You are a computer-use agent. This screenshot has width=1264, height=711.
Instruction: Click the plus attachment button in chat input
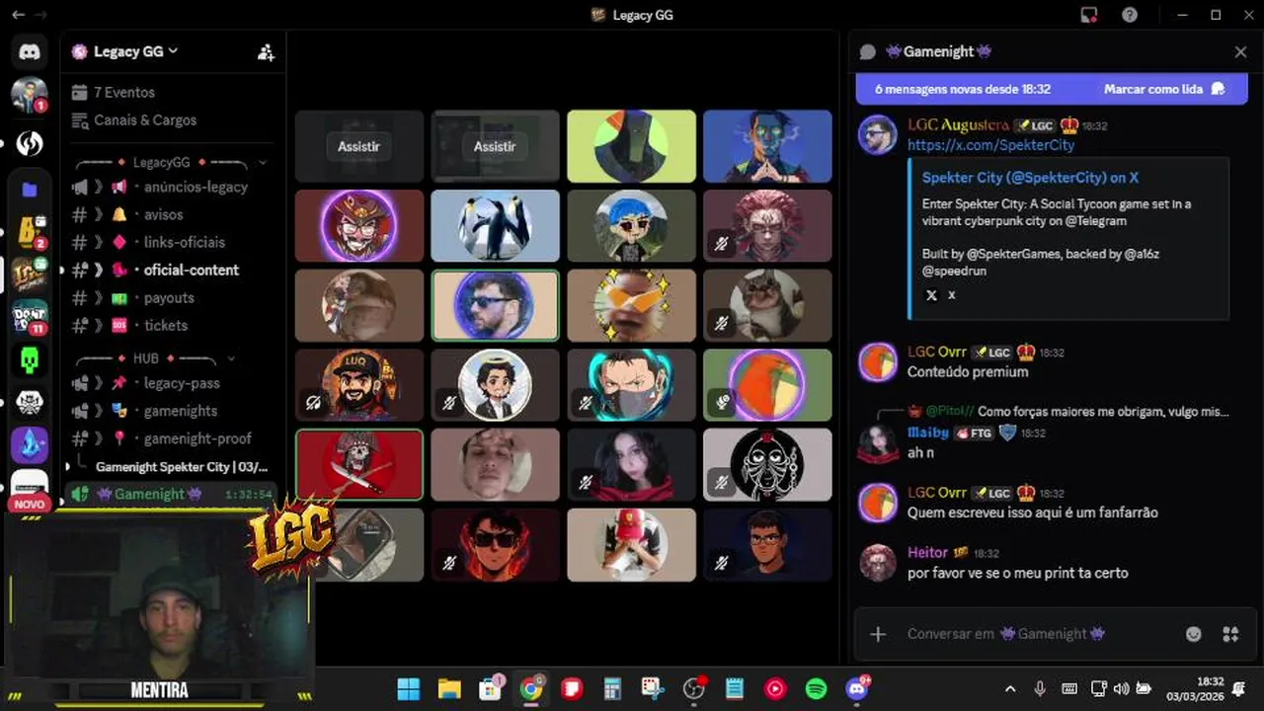pos(877,634)
